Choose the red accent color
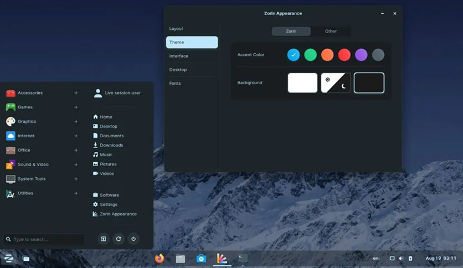Image resolution: width=463 pixels, height=268 pixels. coord(344,55)
